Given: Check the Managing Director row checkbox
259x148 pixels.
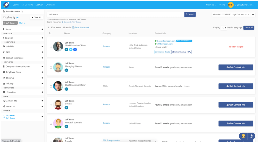Looking at the screenshot, I should (51, 68).
